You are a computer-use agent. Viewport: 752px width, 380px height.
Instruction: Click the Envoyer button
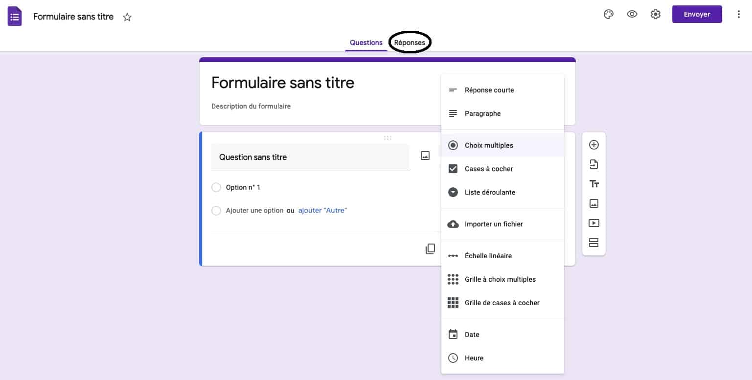point(697,14)
